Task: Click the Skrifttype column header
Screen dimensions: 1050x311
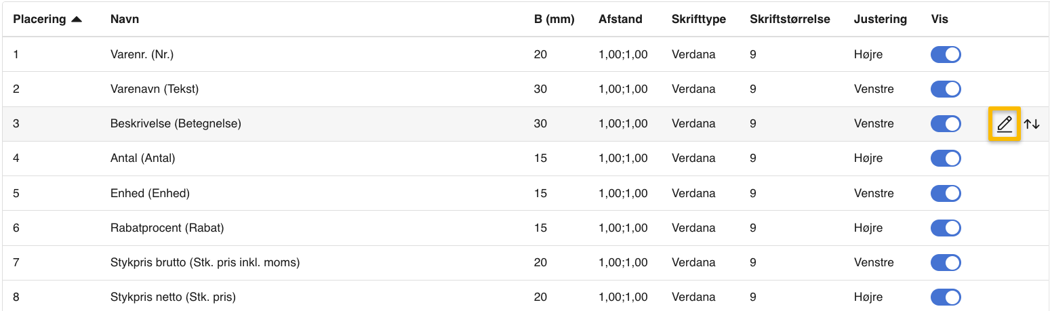Action: tap(698, 19)
